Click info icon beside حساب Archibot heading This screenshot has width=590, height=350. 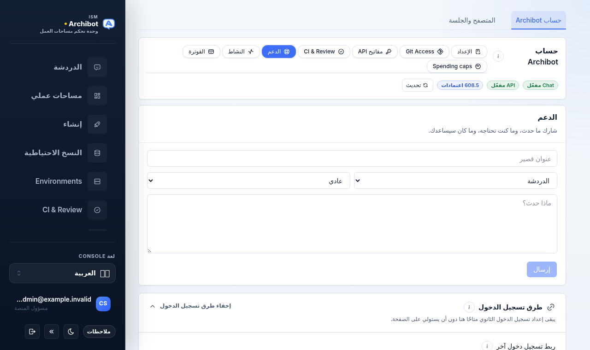point(498,56)
